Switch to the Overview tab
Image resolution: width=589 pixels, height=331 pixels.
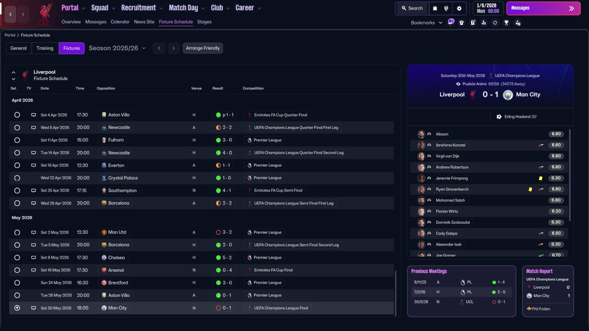(x=71, y=22)
